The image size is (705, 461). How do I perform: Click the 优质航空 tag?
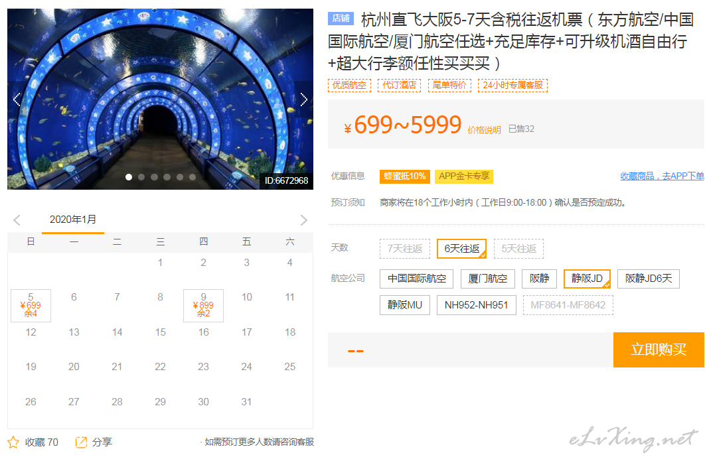[349, 85]
